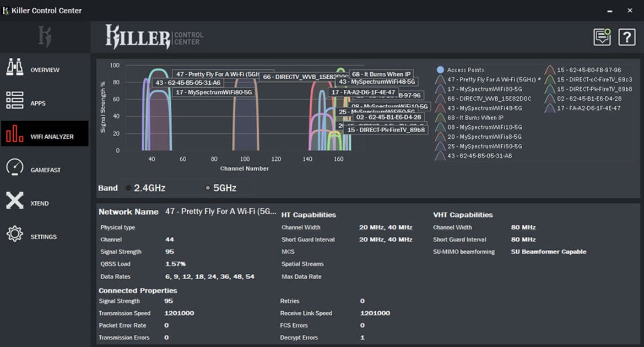This screenshot has width=644, height=347.
Task: Select legend entry '43 - MySpectrumWiFi48-5G'
Action: point(485,109)
